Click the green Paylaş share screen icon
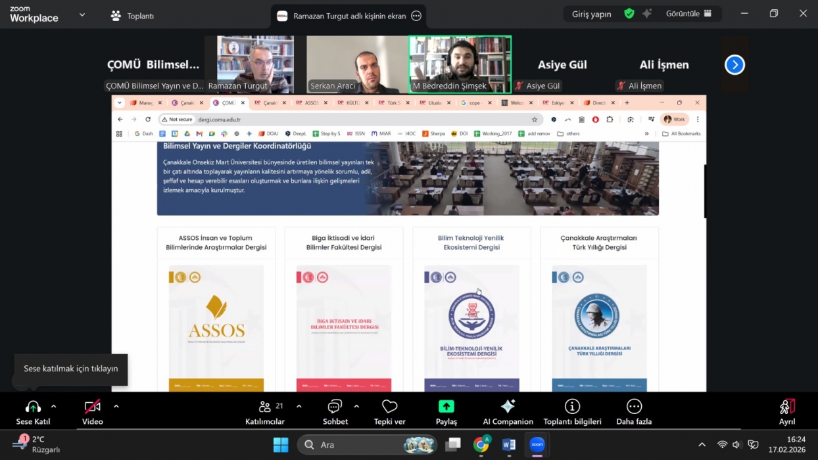 coord(446,406)
